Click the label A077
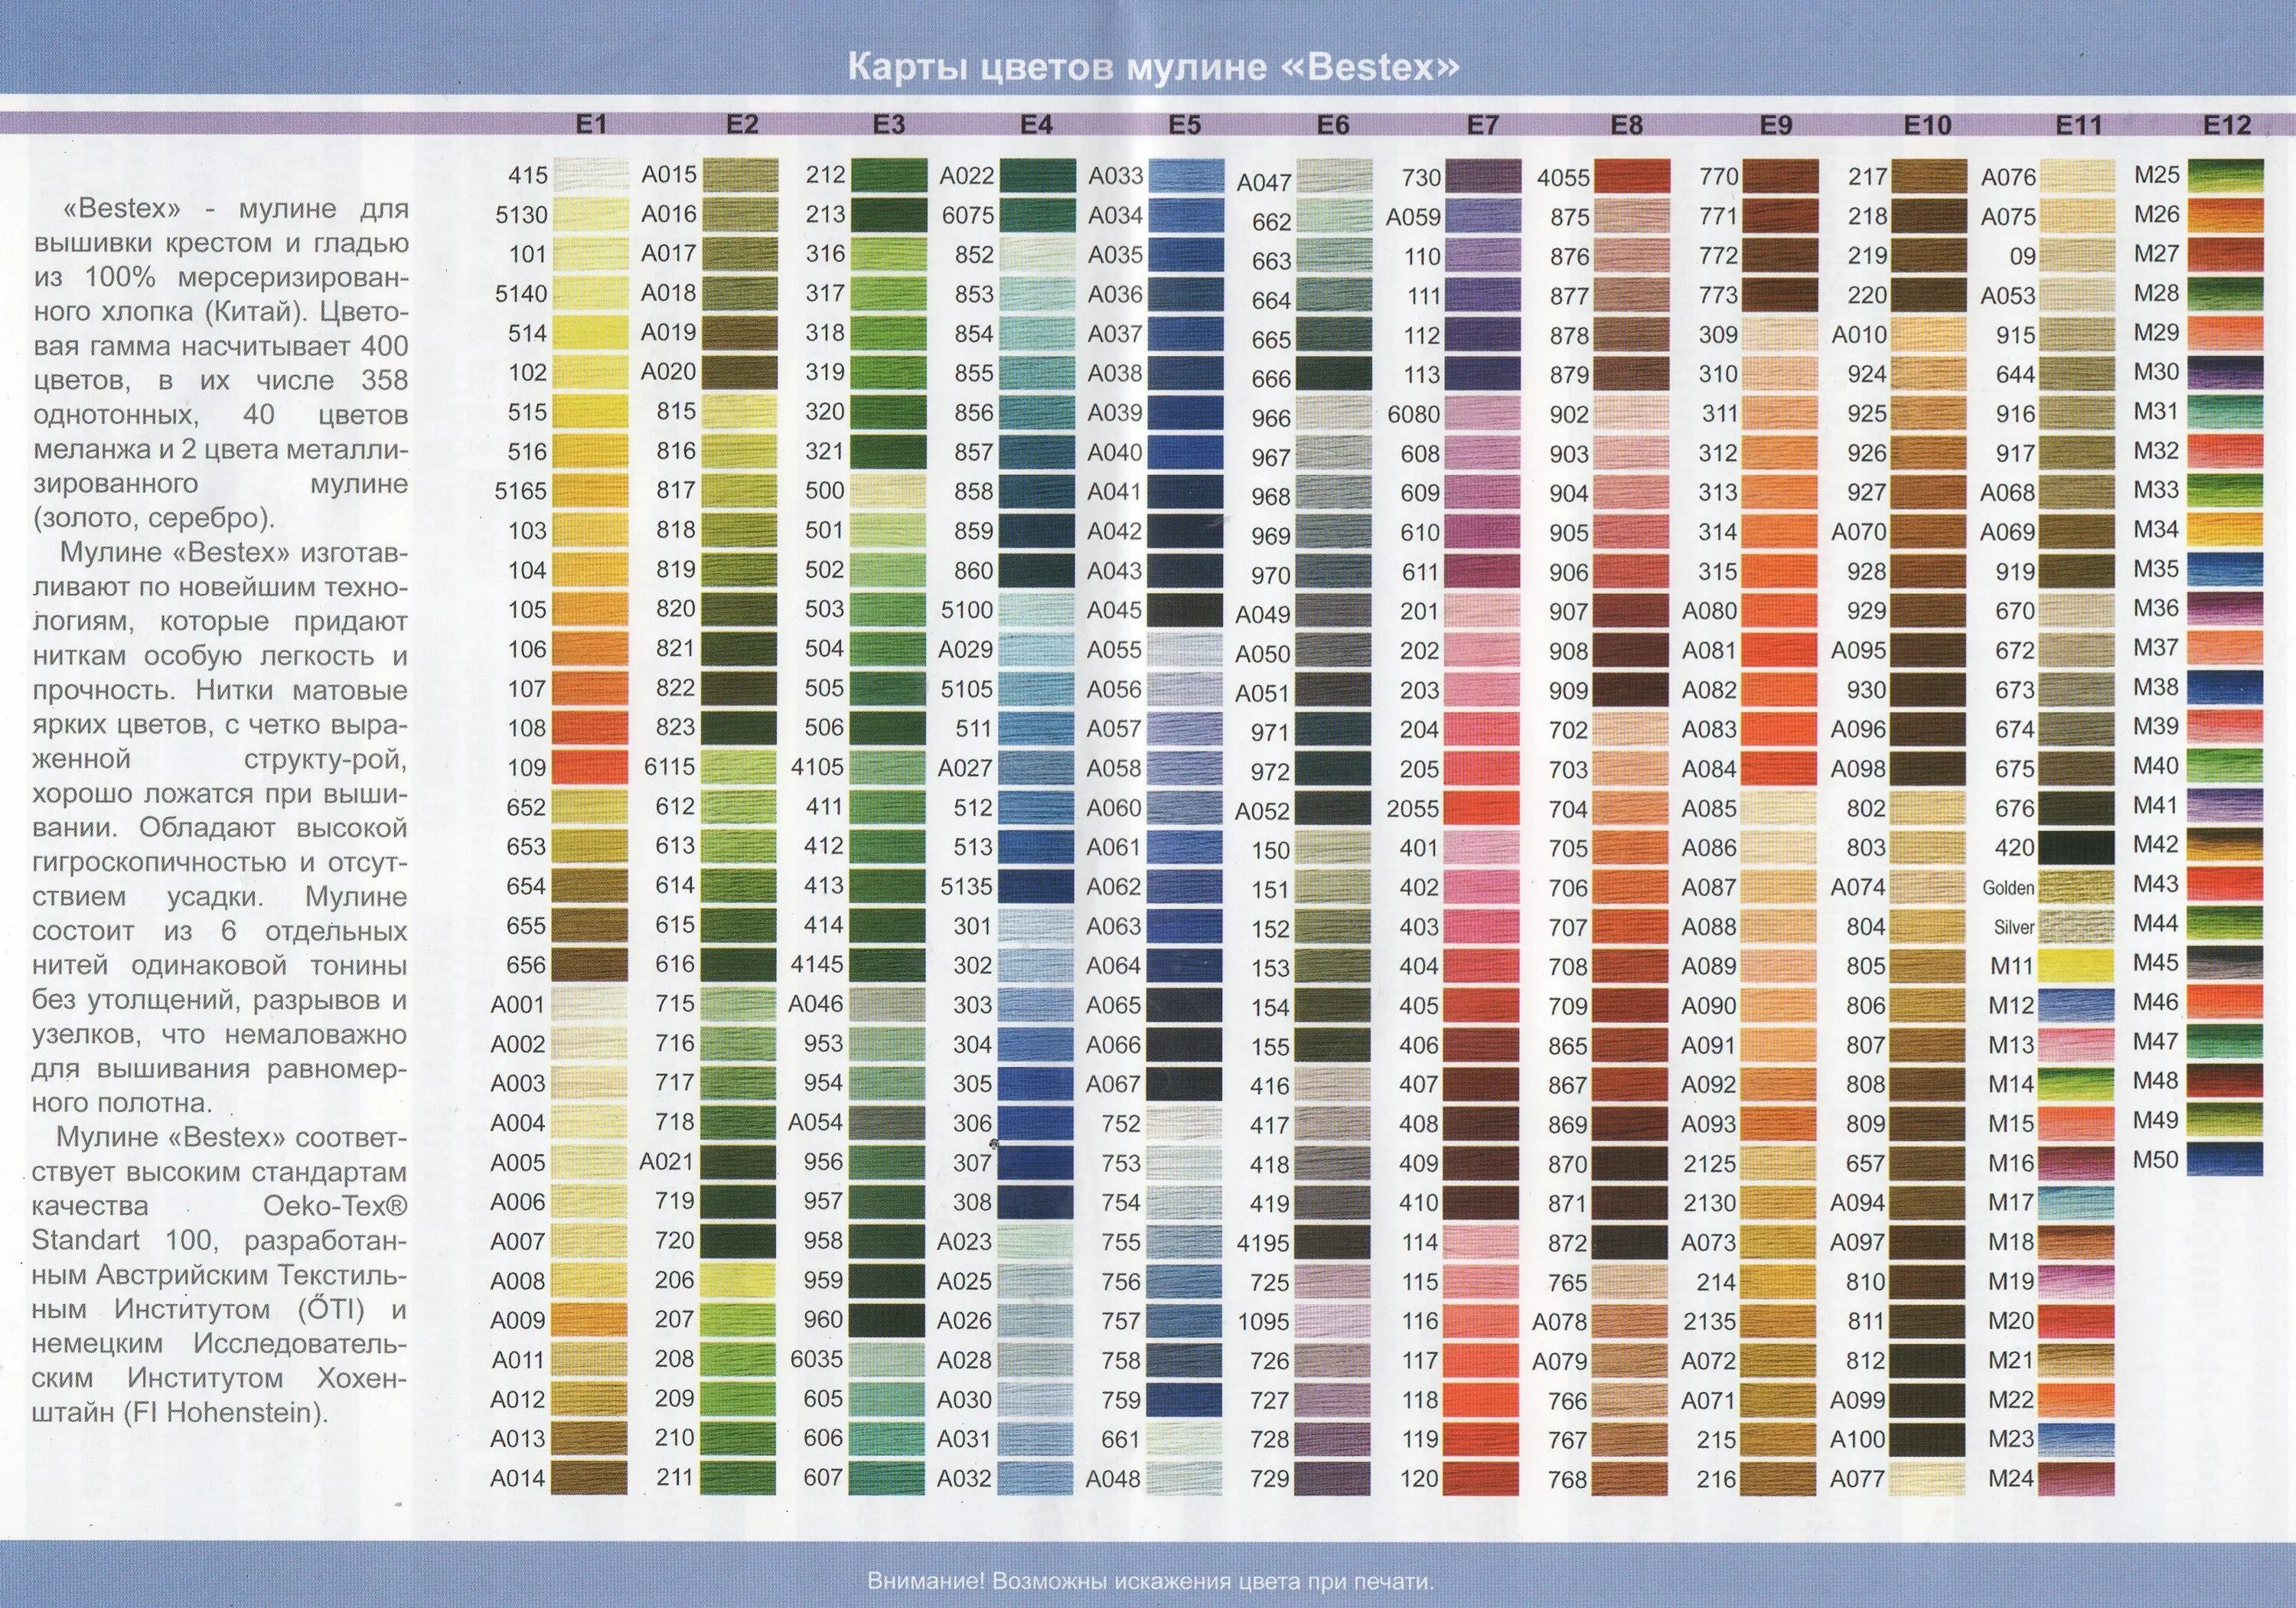The height and width of the screenshot is (1608, 2296). (1857, 1479)
